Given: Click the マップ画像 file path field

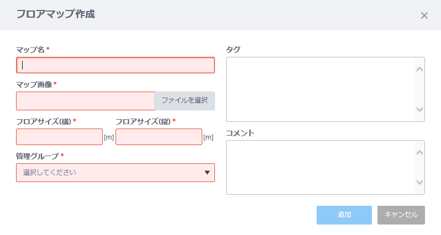Looking at the screenshot, I should click(x=86, y=101).
